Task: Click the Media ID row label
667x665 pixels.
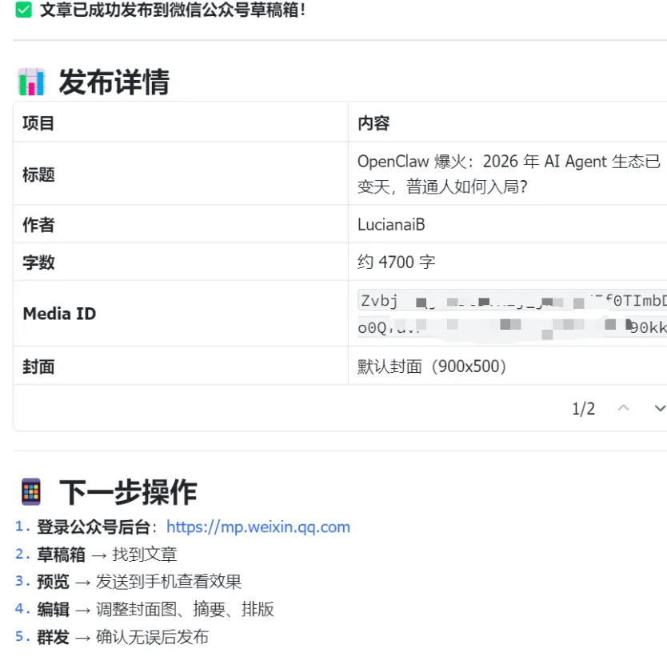Action: [x=59, y=314]
